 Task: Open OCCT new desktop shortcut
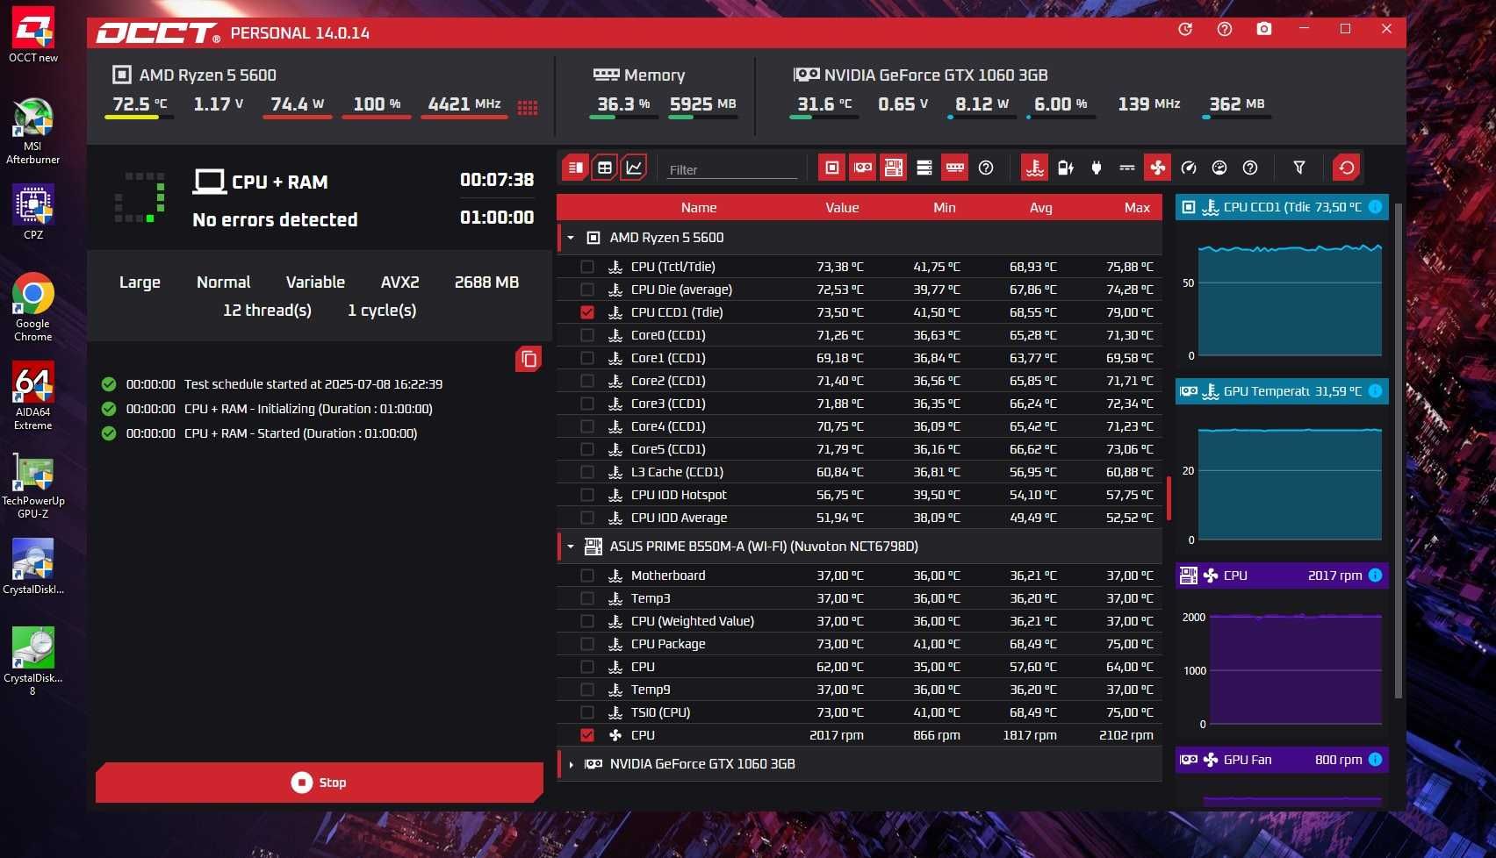pos(33,35)
